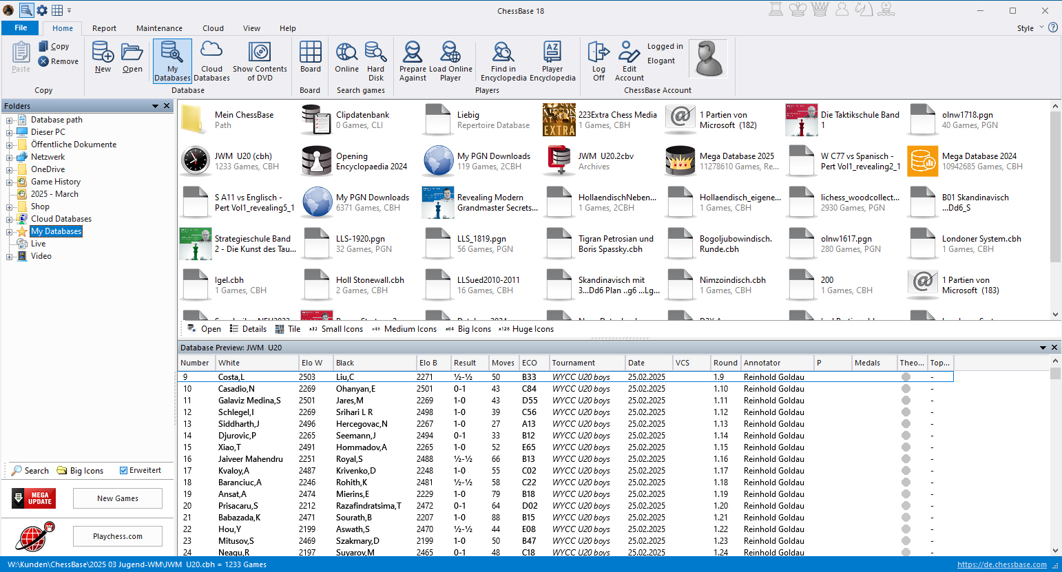Open the Folders panel dropdown arrow
This screenshot has width=1062, height=572.
156,106
